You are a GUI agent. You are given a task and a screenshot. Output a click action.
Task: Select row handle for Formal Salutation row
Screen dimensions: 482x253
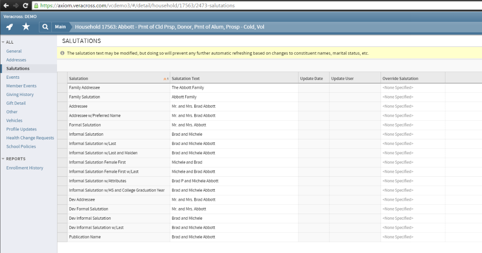click(62, 125)
